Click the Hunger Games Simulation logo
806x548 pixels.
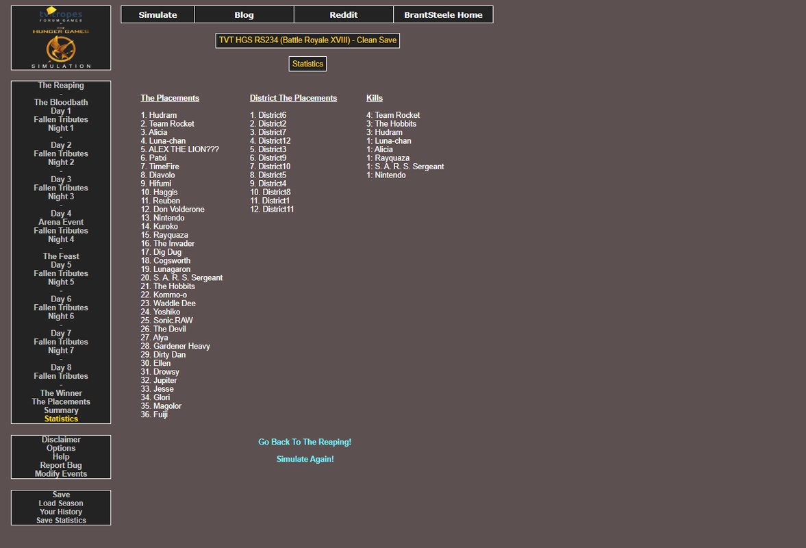point(61,38)
